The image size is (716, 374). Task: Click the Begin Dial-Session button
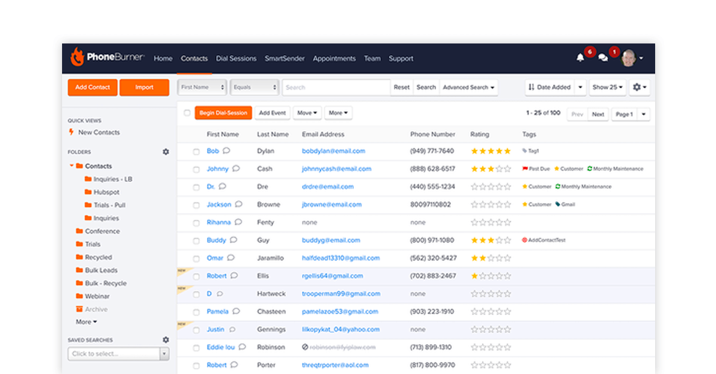tap(223, 113)
